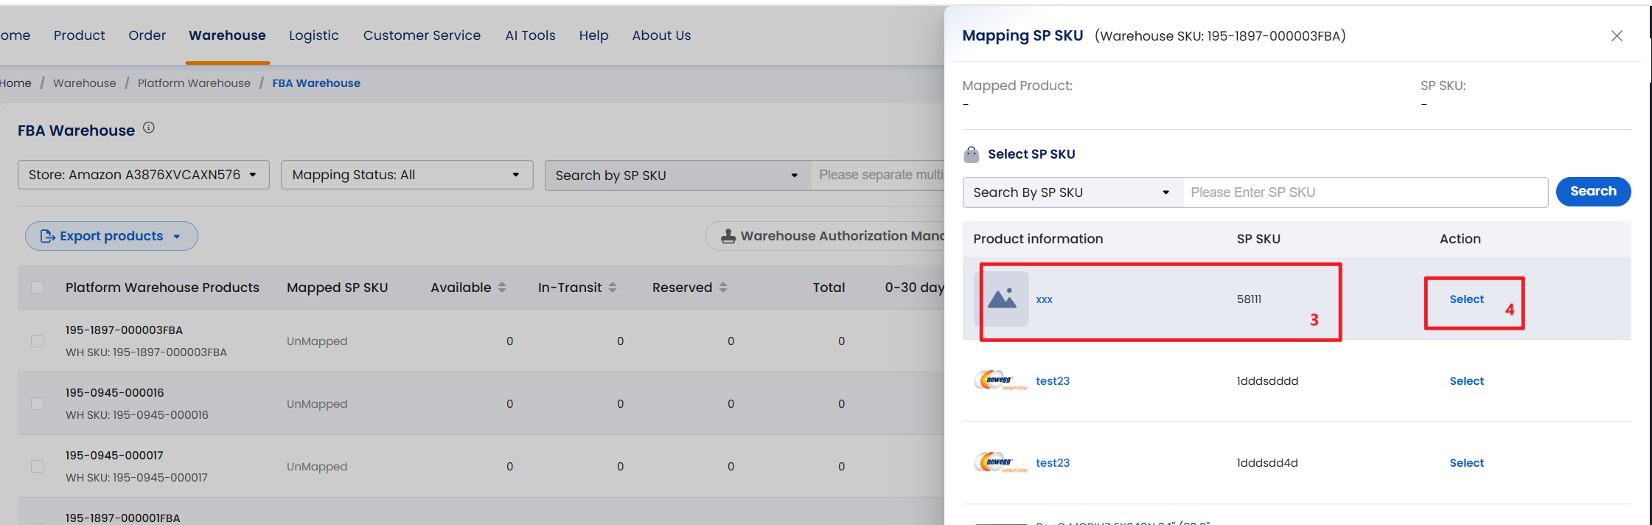
Task: Click the placeholder image thumbnail for xxx
Action: click(1002, 299)
